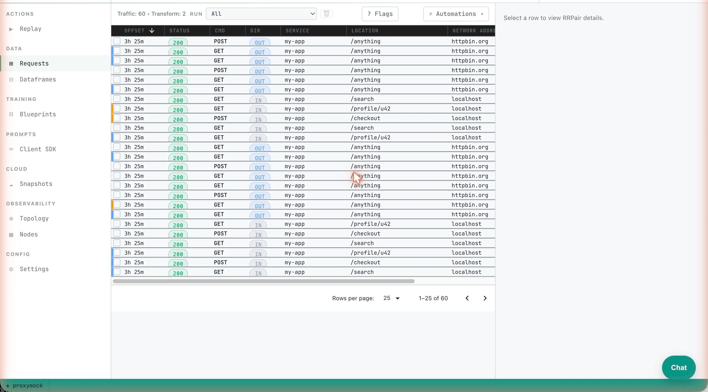Click the trash delete icon
The width and height of the screenshot is (708, 392).
pyautogui.click(x=326, y=14)
